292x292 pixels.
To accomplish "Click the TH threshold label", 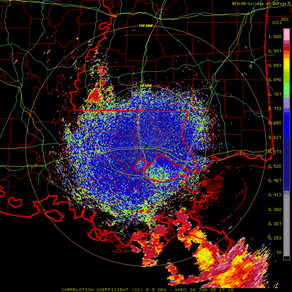I will coord(279,252).
